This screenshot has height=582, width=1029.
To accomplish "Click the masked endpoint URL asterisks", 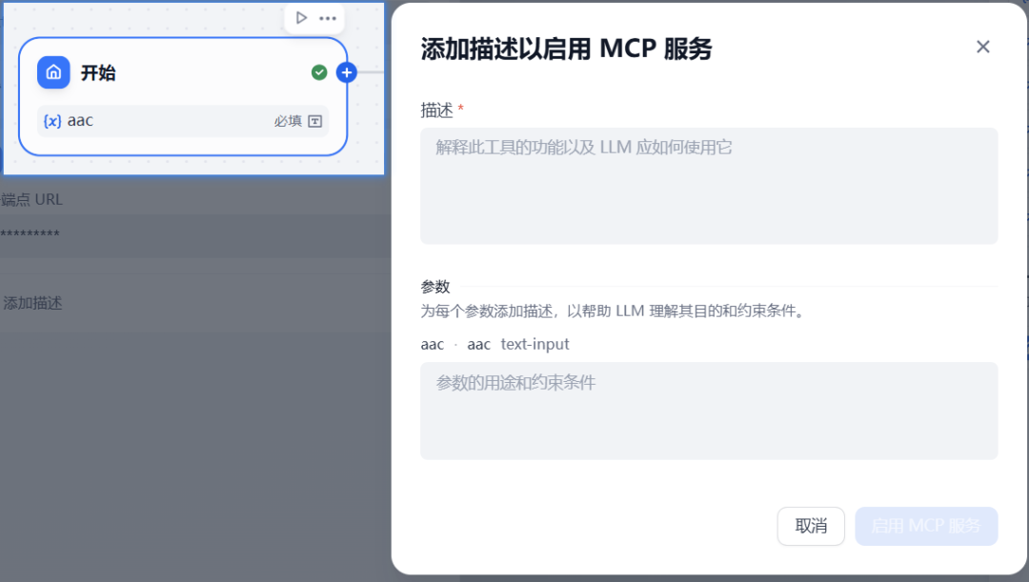I will 30,233.
